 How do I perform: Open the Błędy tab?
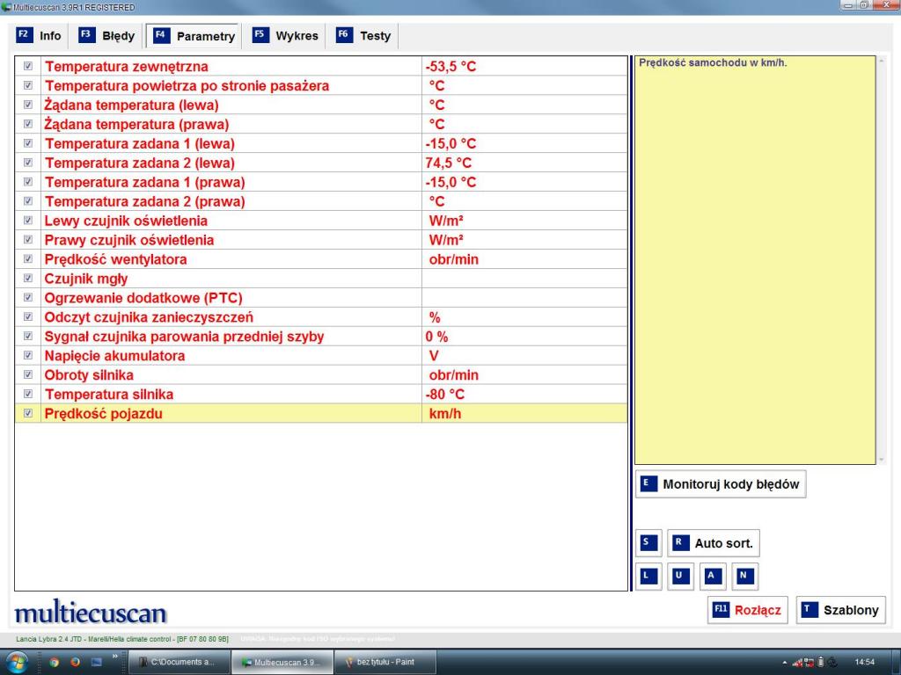106,35
